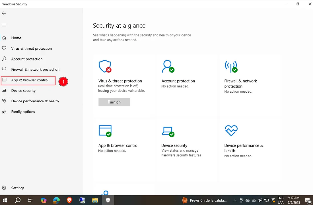
Task: Open the Previsión de la calida... taskbar widget
Action: click(x=204, y=200)
